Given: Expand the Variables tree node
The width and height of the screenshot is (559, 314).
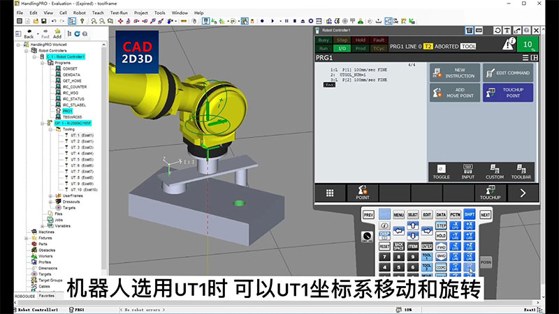Looking at the screenshot, I should pos(42,226).
